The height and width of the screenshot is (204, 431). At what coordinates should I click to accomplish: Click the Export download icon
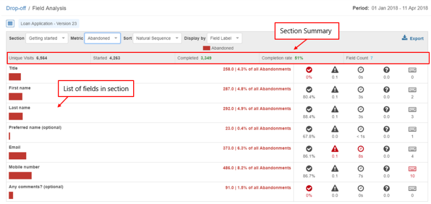click(404, 38)
